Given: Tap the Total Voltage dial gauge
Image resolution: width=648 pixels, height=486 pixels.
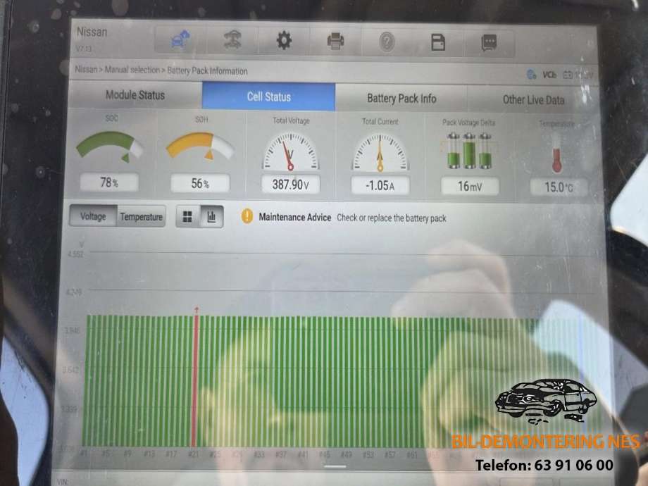Looking at the screenshot, I should [x=291, y=151].
